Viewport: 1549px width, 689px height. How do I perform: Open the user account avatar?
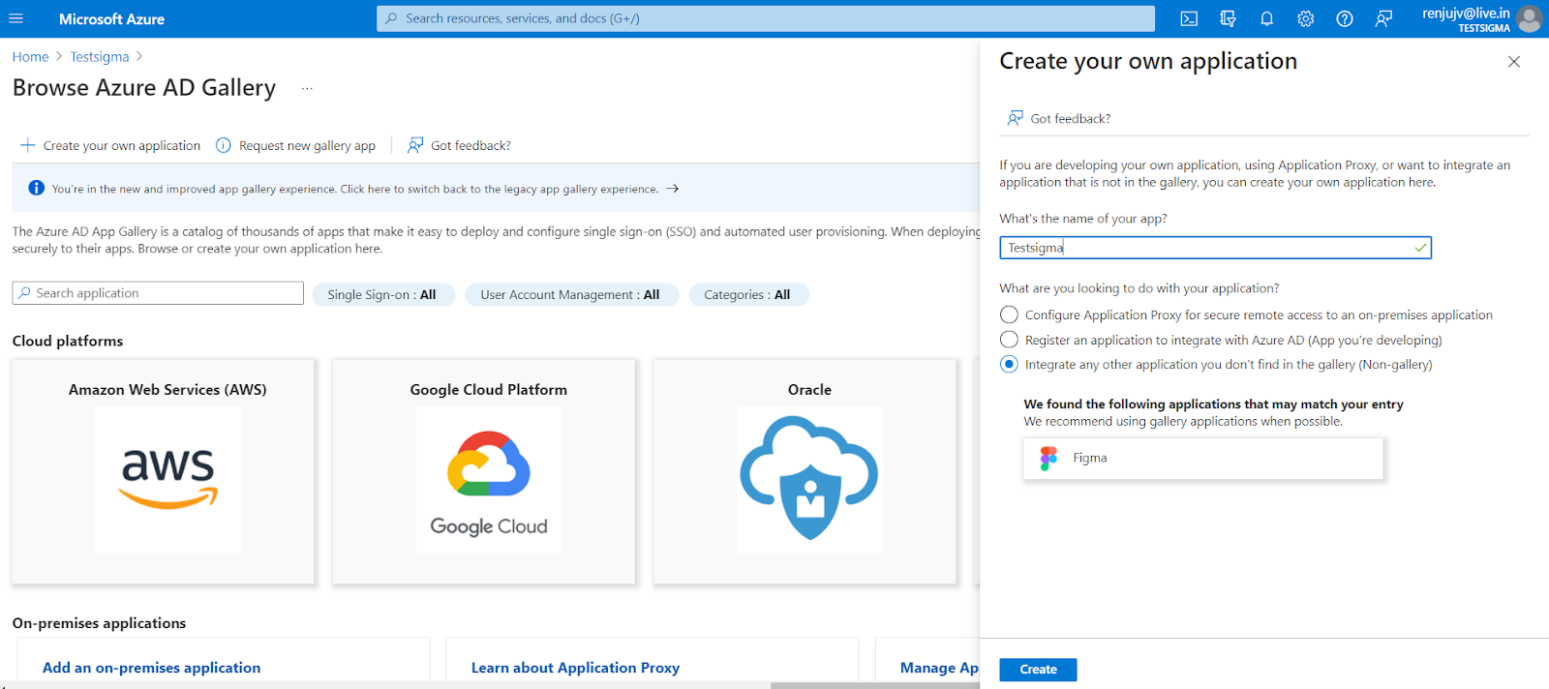1530,18
